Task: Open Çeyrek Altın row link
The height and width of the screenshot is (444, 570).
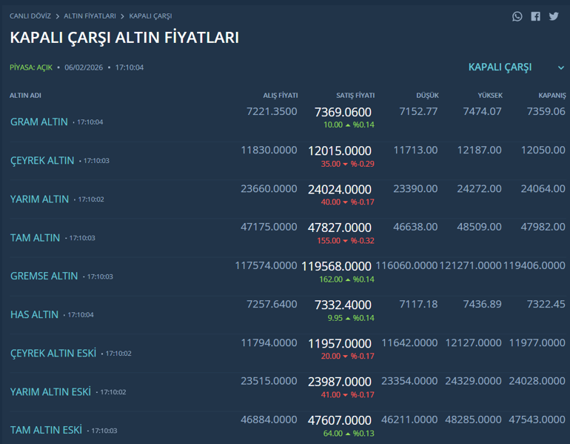Action: pyautogui.click(x=42, y=160)
